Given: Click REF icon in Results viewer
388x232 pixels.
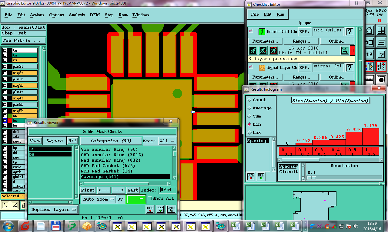Looking at the screenshot, I should coord(160,209).
